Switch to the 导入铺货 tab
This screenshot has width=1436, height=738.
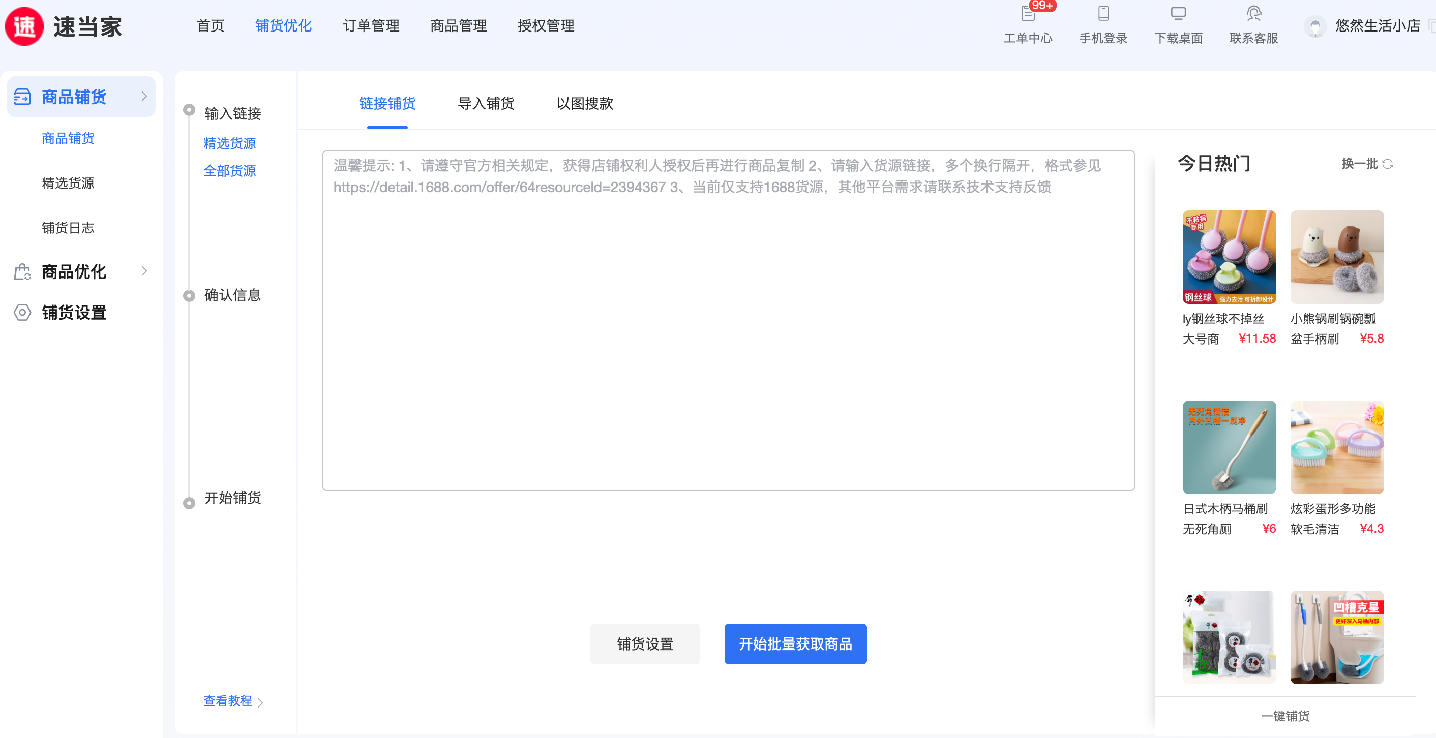[486, 103]
